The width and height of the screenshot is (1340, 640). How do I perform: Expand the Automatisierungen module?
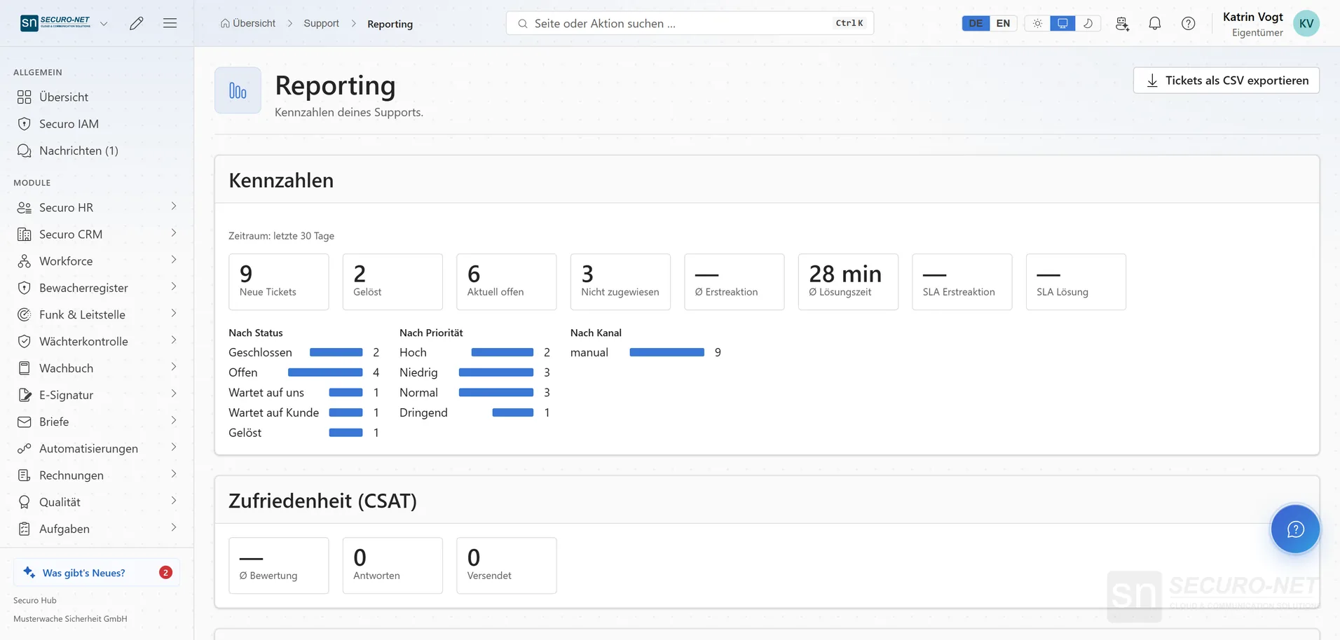point(174,447)
